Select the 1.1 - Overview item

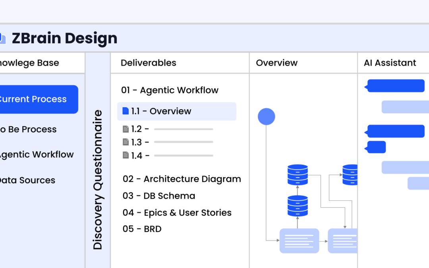tap(177, 111)
